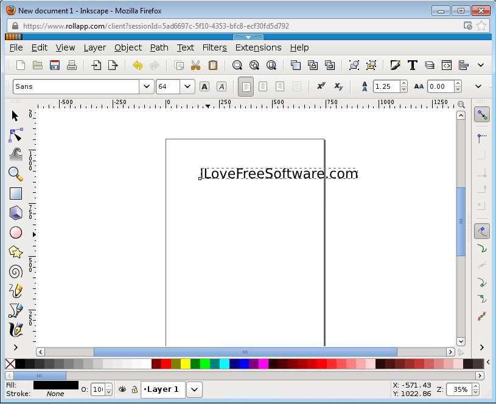Choose the 3D Box tool
This screenshot has height=404, width=496.
pos(15,212)
